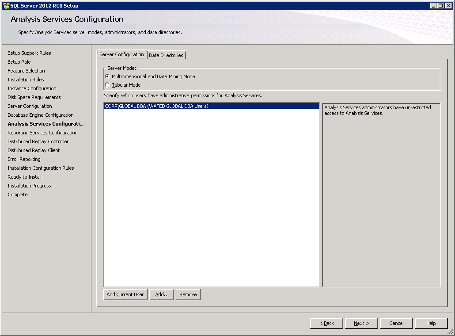Image resolution: width=455 pixels, height=336 pixels.
Task: Switch to the Data Directories tab
Action: (x=166, y=55)
